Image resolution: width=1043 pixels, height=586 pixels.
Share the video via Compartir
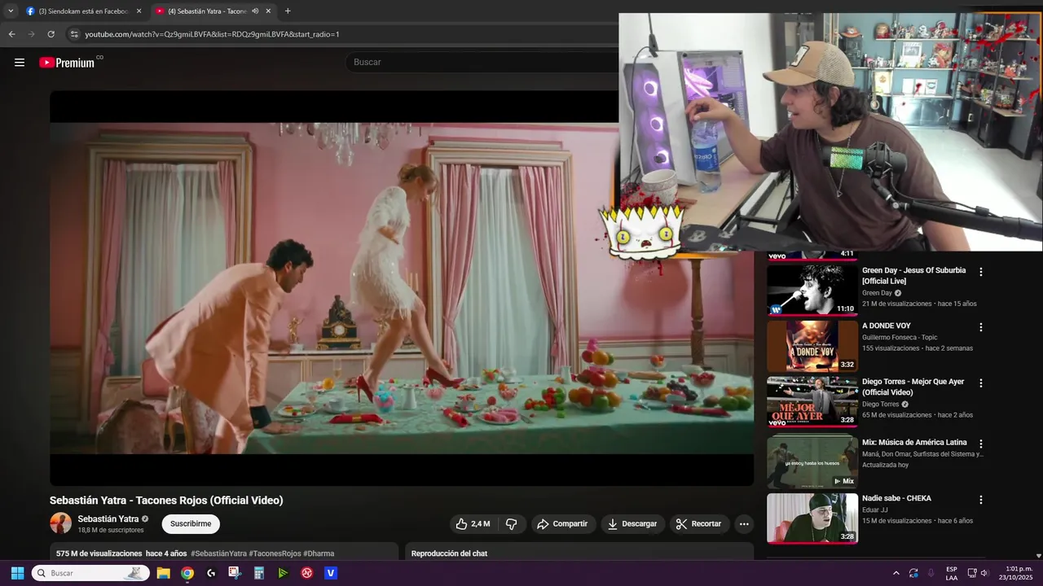pos(562,524)
